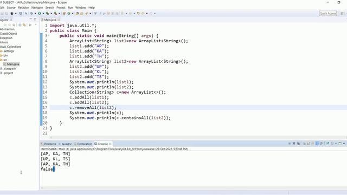
Task: Click Navigator Up one level icon
Action: coord(14,25)
